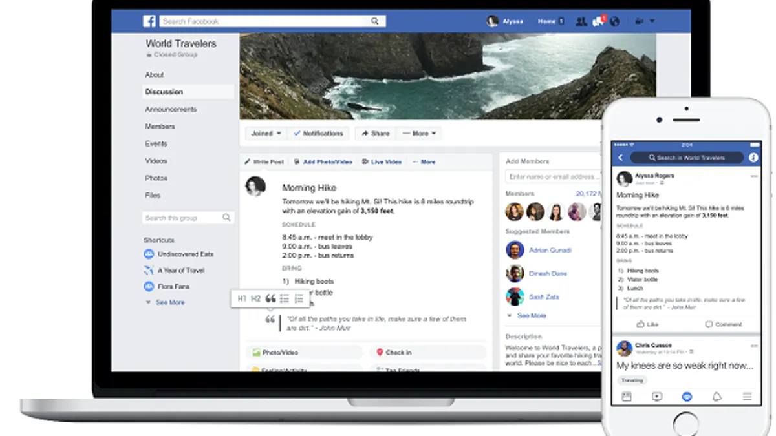
Task: Click Dinesh Dave's profile picture
Action: [x=515, y=273]
